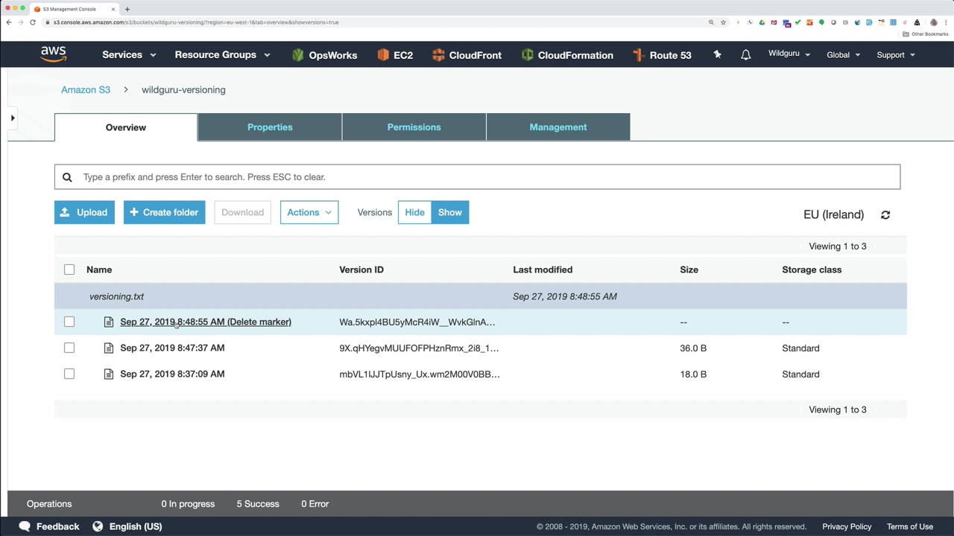
Task: Change language from English (US)
Action: click(136, 526)
